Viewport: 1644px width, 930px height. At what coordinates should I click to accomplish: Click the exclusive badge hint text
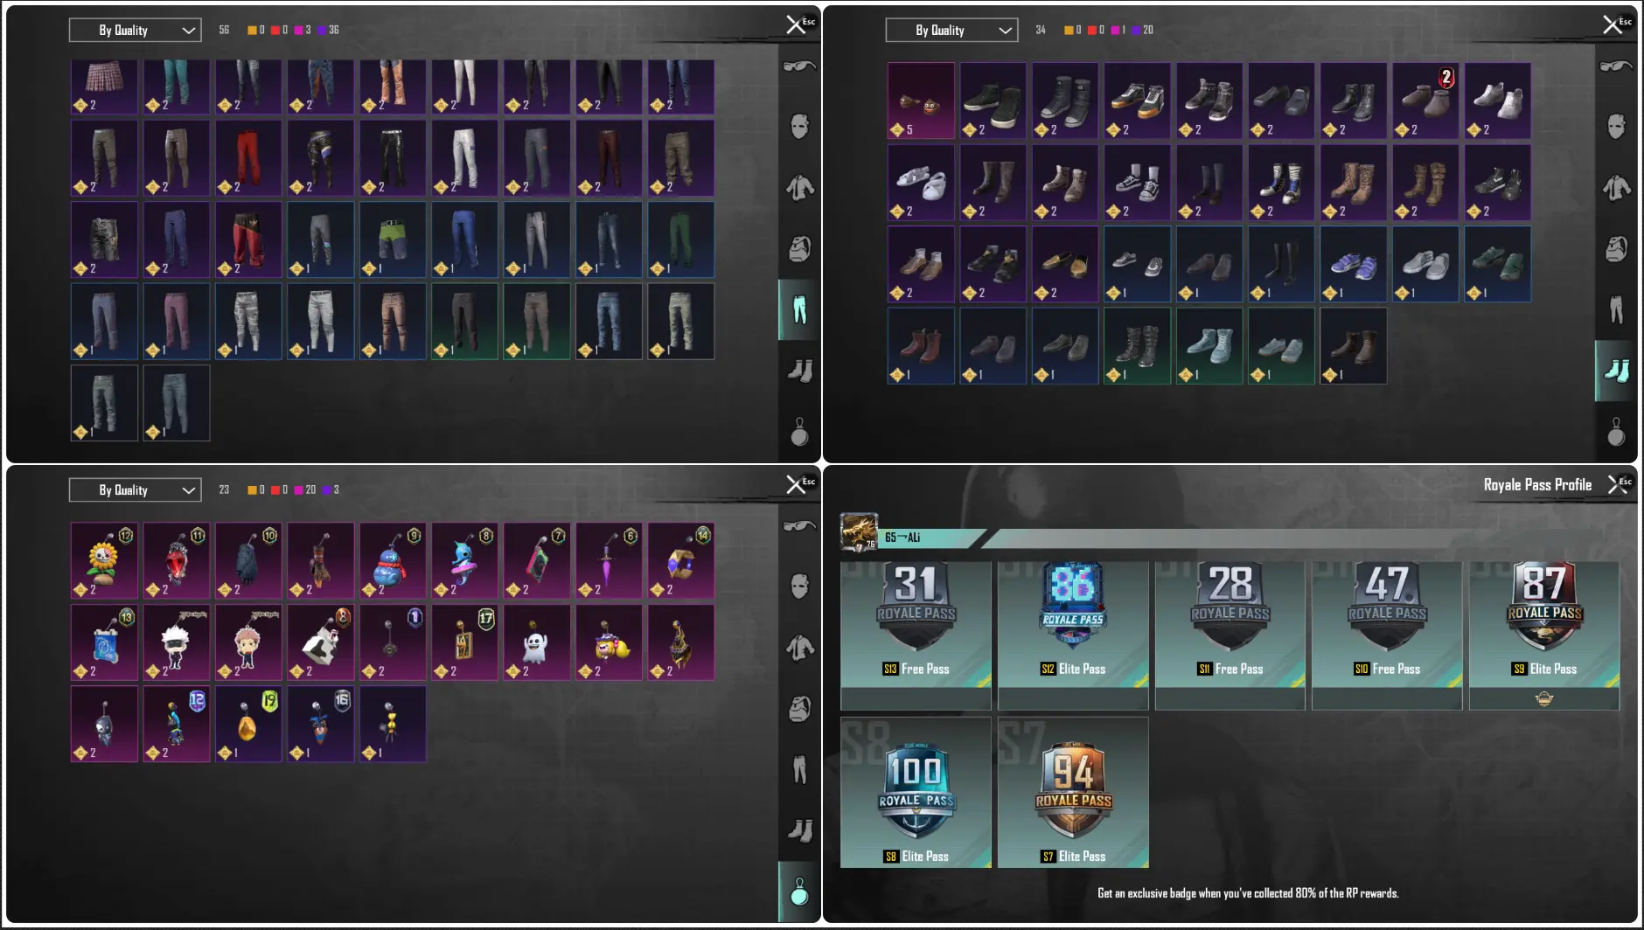point(1248,893)
